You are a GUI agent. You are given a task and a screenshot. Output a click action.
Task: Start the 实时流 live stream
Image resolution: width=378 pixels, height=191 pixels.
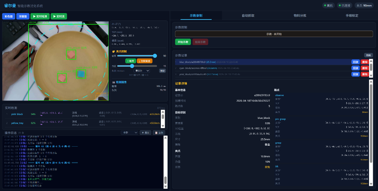59,16
